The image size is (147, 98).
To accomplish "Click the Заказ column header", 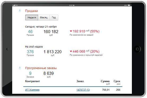I will point(80,81).
